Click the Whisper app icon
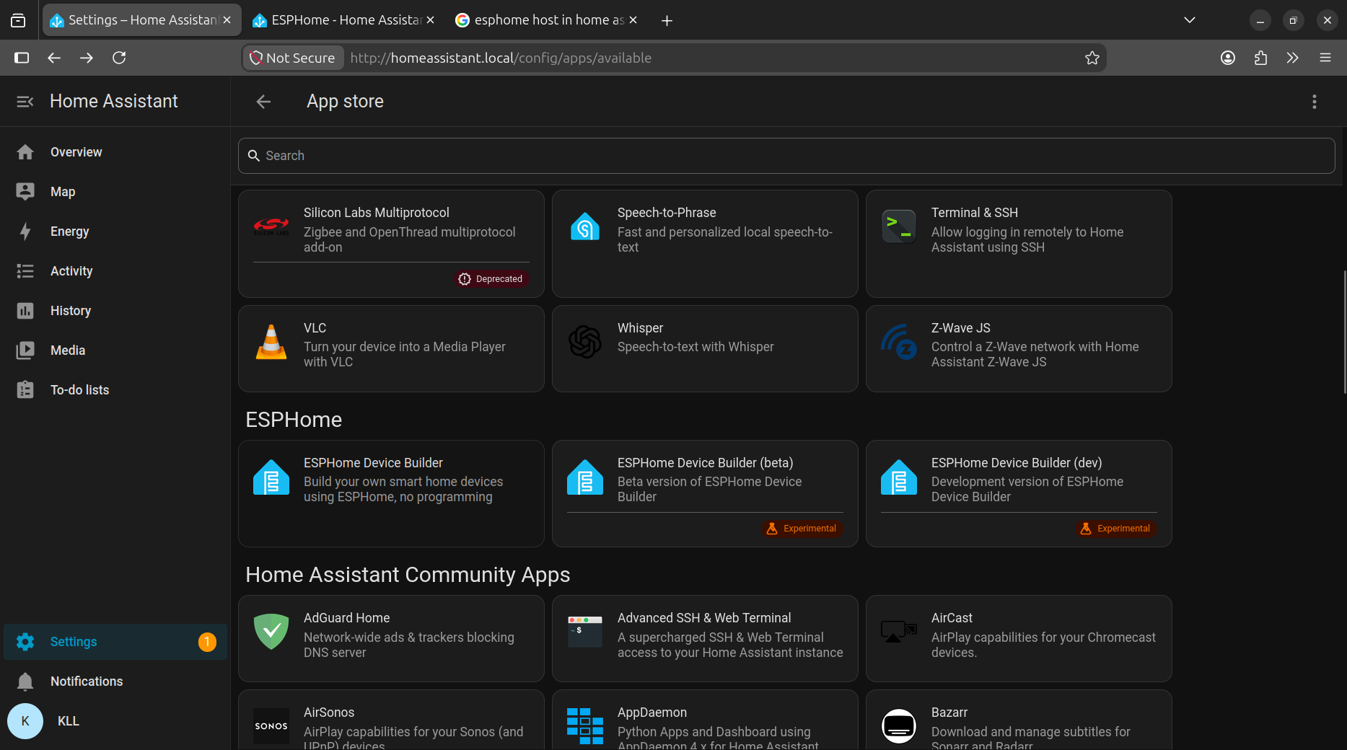The width and height of the screenshot is (1347, 750). (x=585, y=342)
